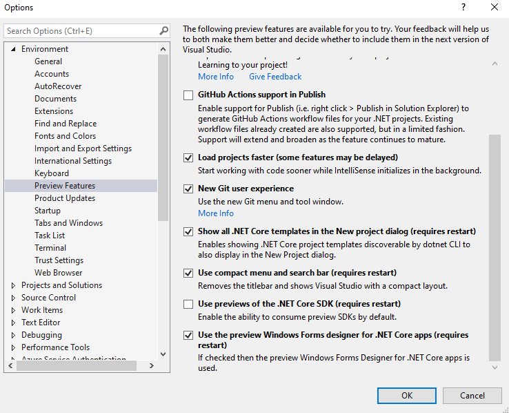This screenshot has height=413, width=509.
Task: Click the features list scrollbar thumb
Action: click(x=495, y=248)
